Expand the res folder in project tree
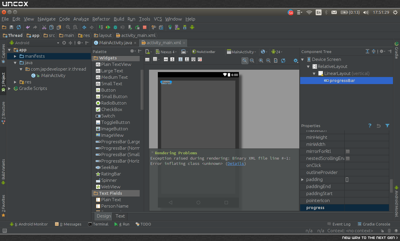 pyautogui.click(x=16, y=82)
